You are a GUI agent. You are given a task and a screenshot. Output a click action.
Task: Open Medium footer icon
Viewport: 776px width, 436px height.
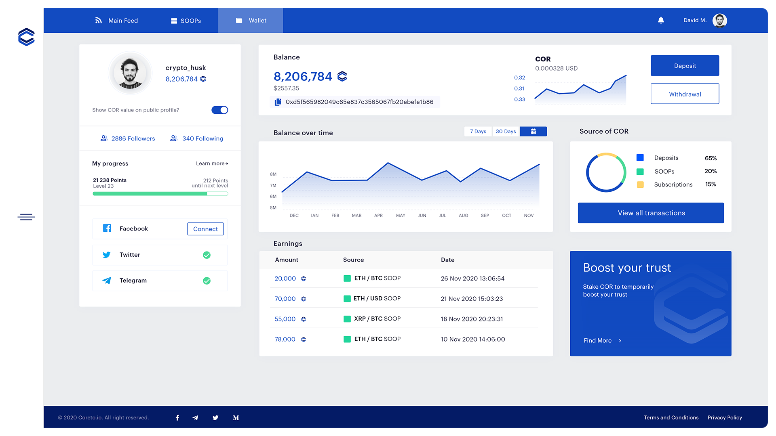(x=236, y=418)
